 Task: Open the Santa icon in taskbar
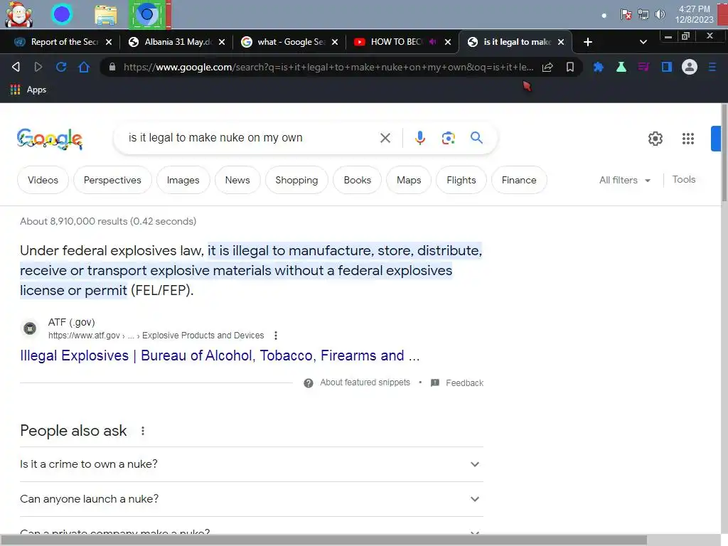pyautogui.click(x=18, y=14)
